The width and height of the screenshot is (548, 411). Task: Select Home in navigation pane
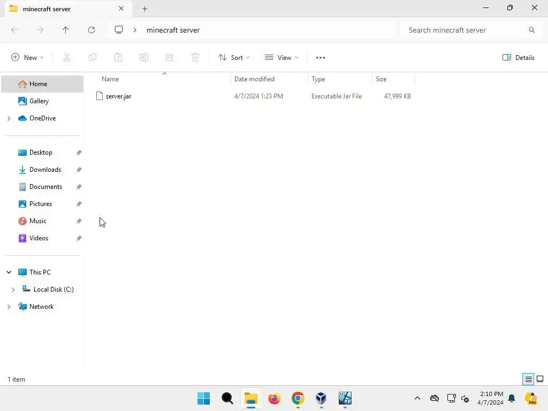[x=42, y=84]
